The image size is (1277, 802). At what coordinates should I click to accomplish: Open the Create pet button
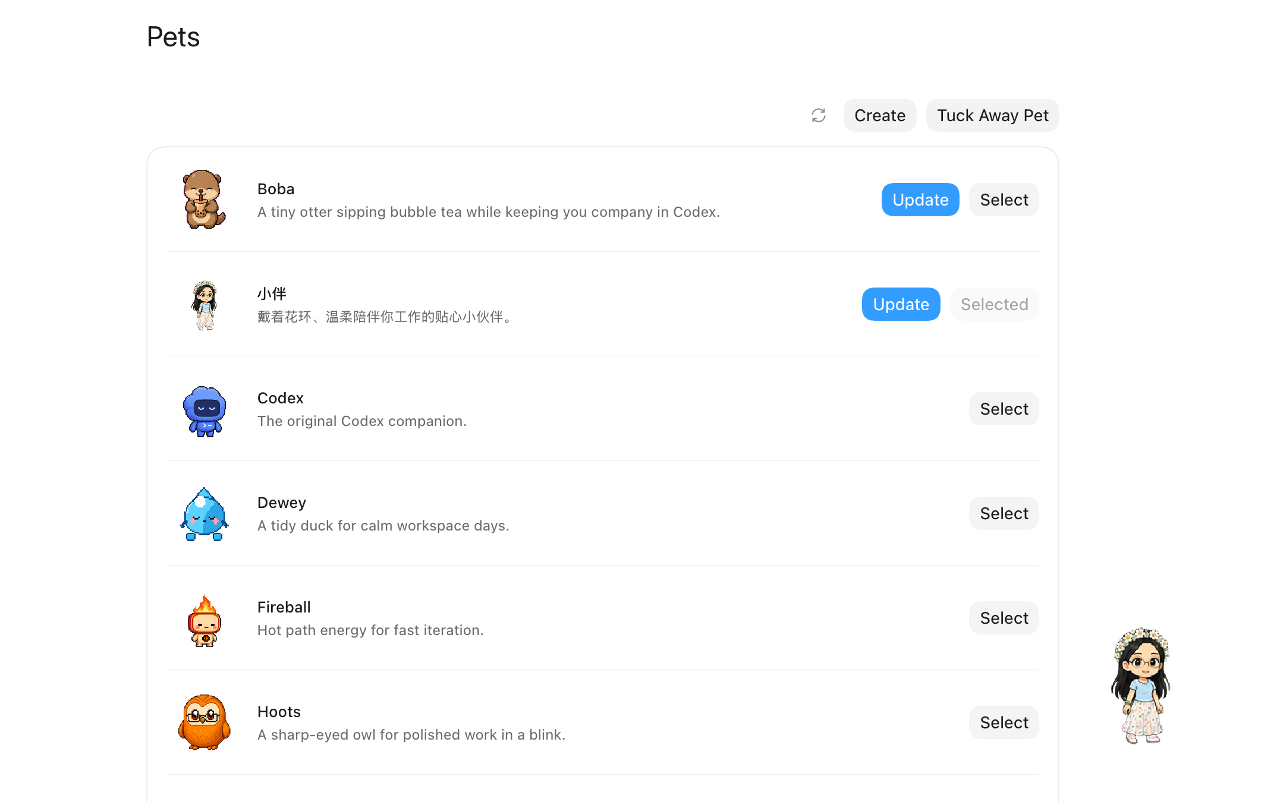pos(880,115)
